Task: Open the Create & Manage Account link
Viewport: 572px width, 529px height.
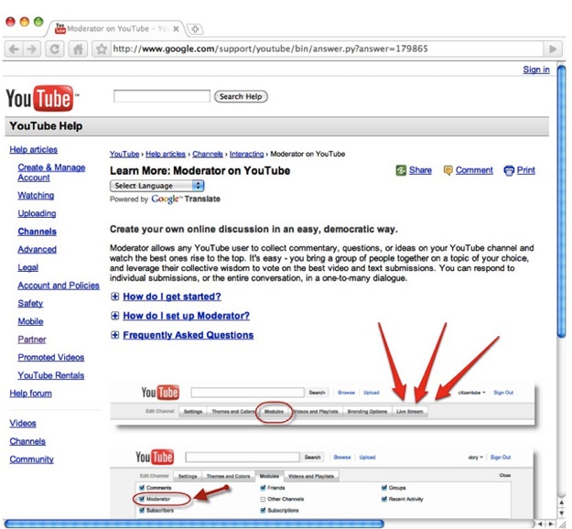Action: [51, 173]
